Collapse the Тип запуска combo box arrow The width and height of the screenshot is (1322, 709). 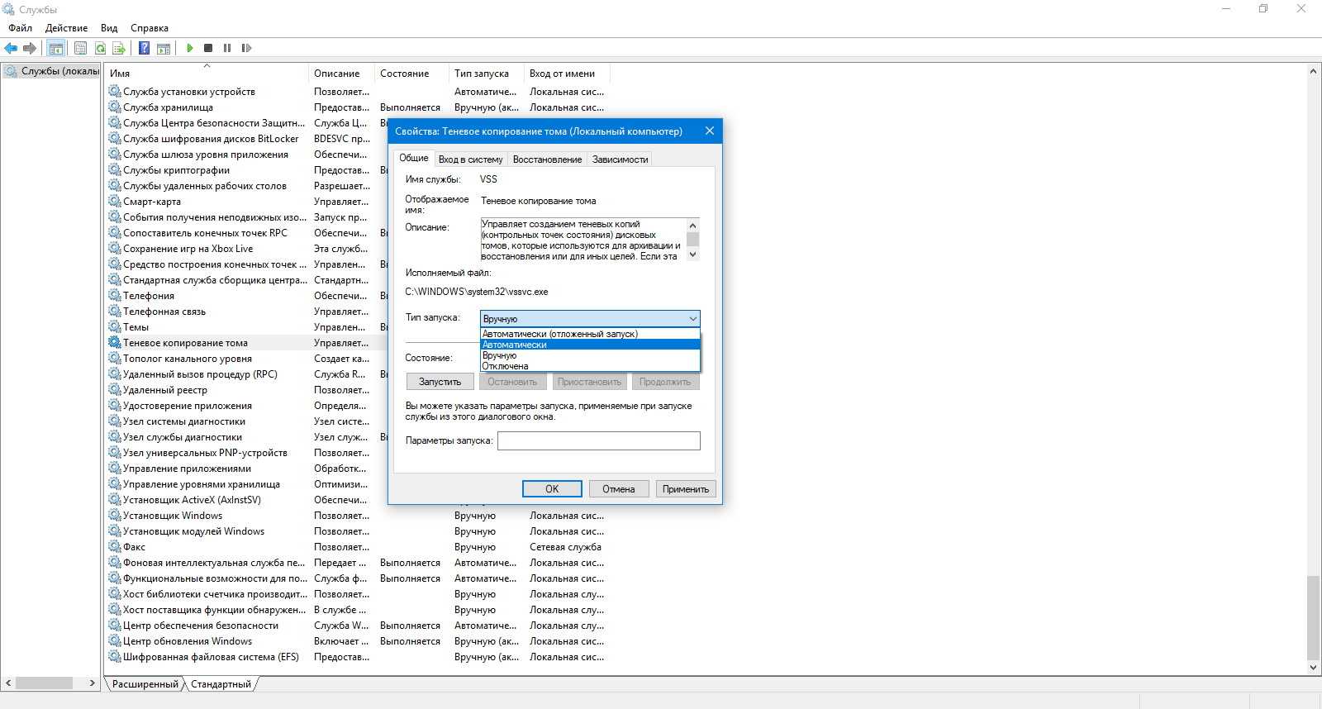pos(692,319)
